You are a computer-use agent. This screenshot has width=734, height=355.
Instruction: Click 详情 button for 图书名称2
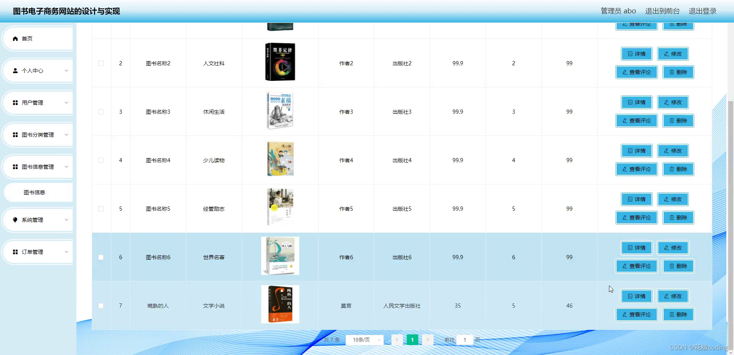click(x=637, y=54)
